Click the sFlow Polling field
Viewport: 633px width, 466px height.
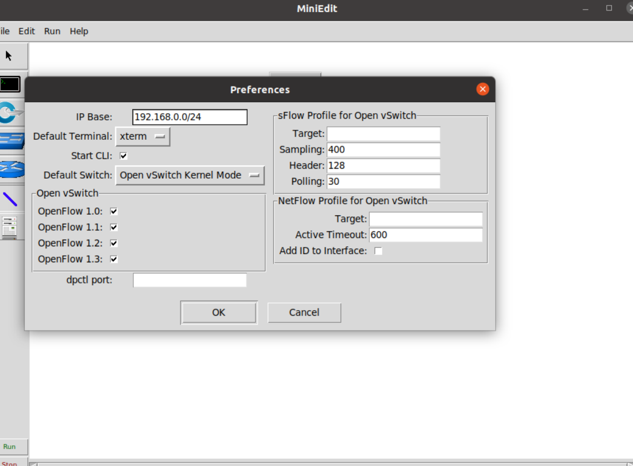point(384,181)
